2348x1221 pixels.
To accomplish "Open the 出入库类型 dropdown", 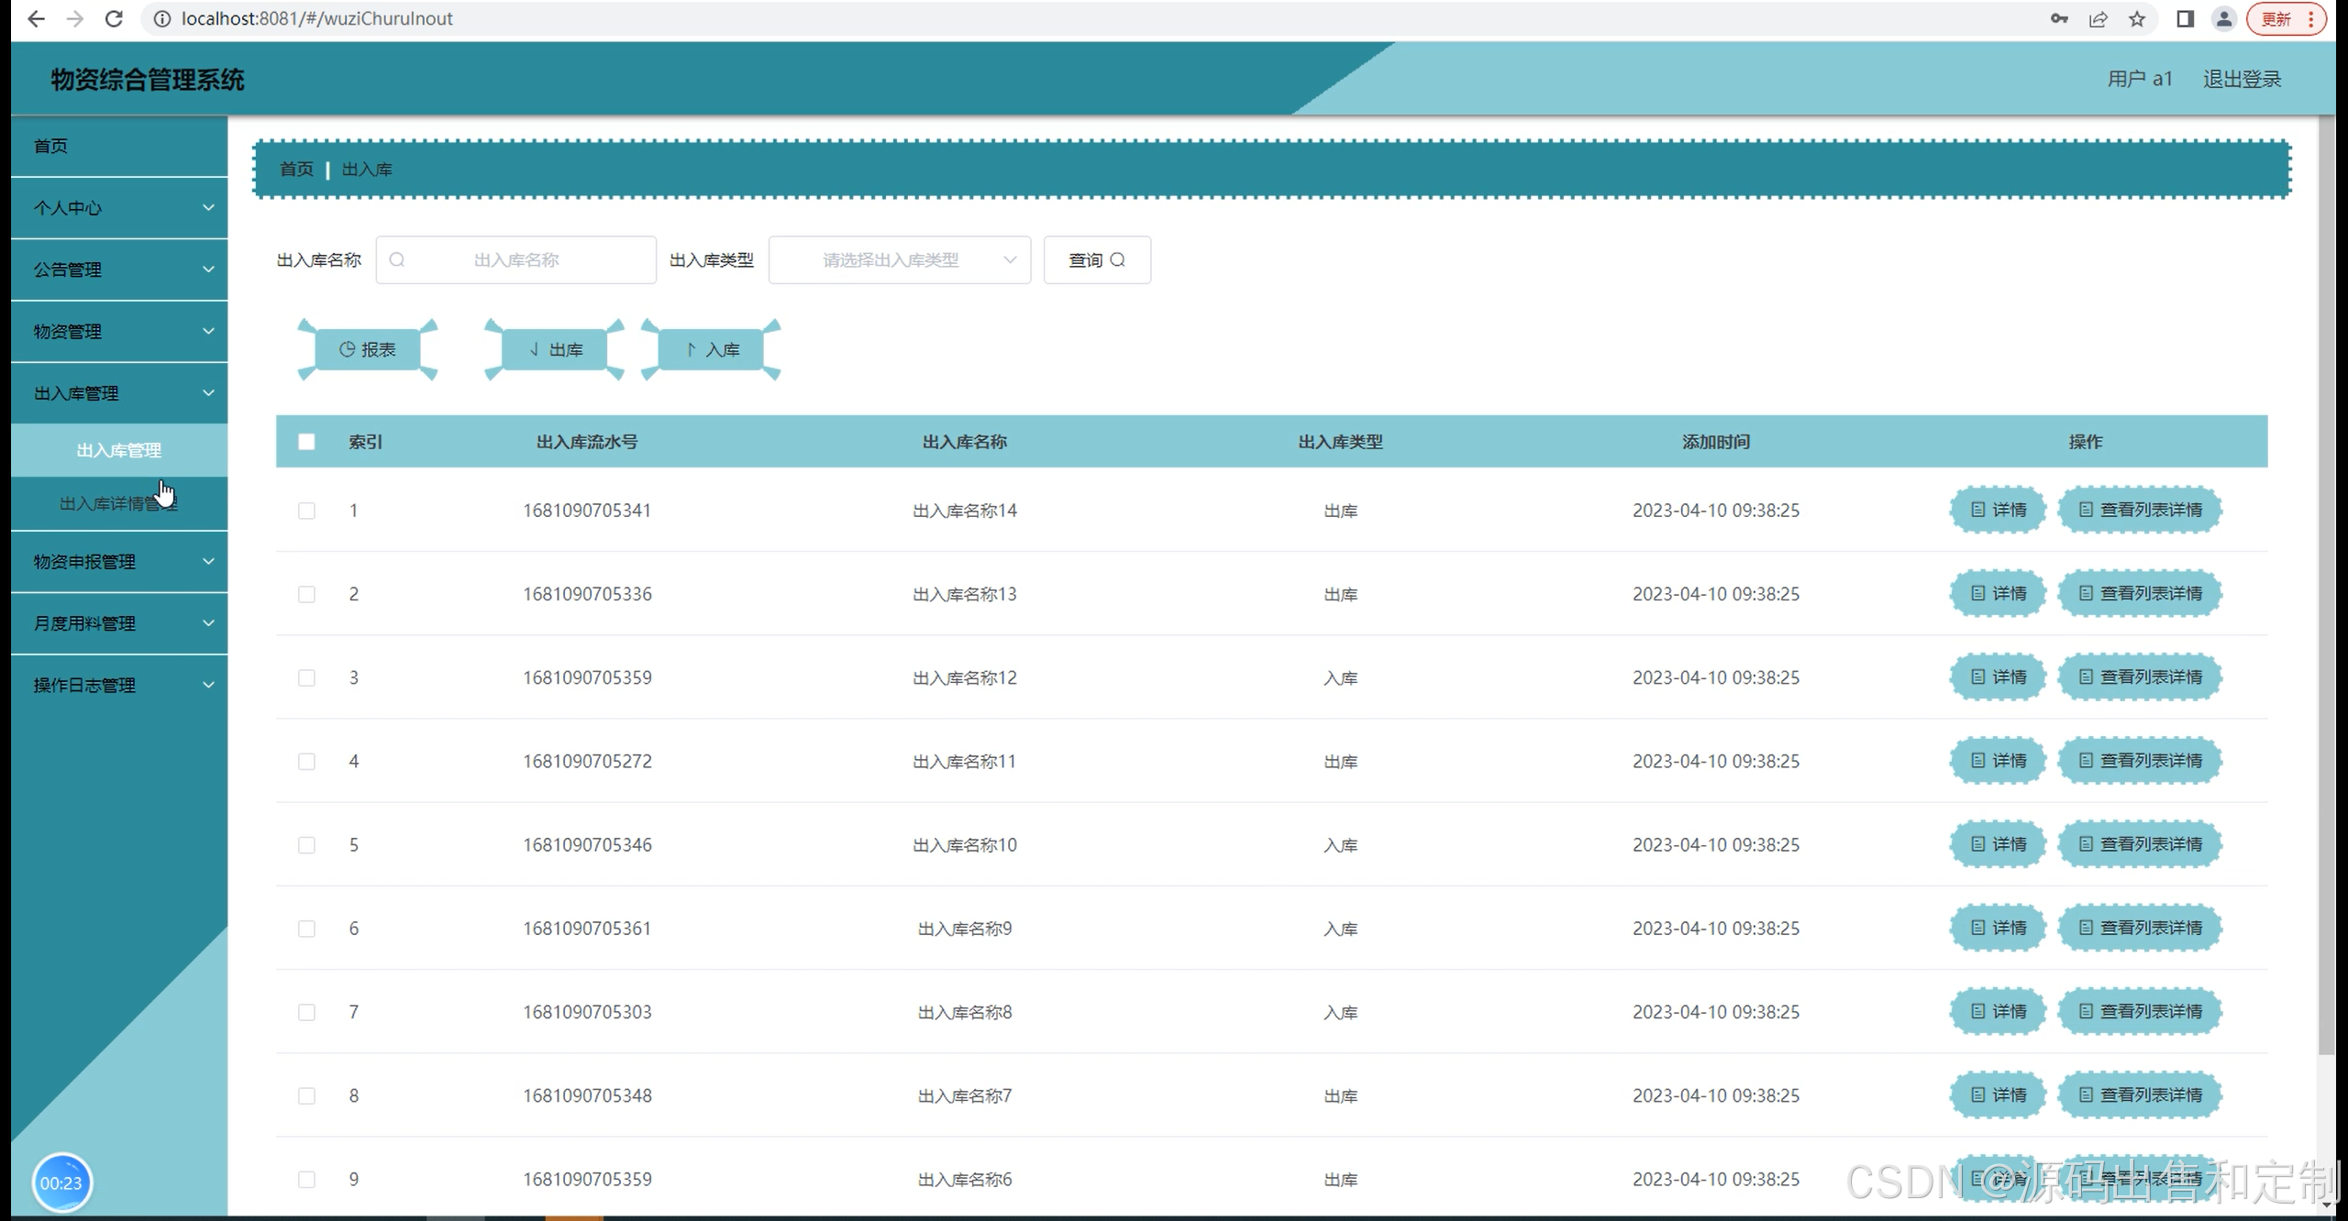I will (899, 259).
